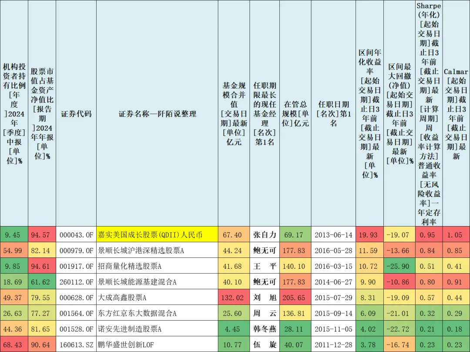
Task: Select security code 000628.OF
Action: [76, 298]
